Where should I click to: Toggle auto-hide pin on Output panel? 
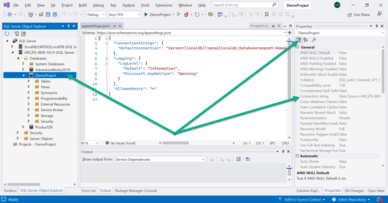pos(283,151)
